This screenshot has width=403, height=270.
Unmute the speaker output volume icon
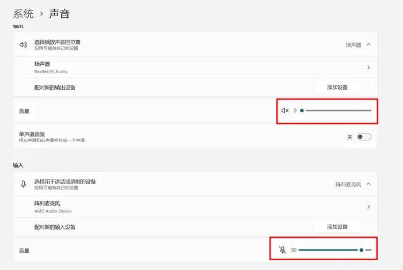pyautogui.click(x=284, y=111)
